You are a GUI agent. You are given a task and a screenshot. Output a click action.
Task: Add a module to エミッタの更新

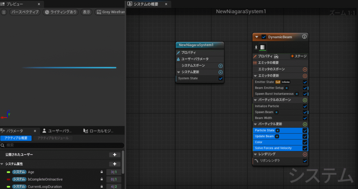point(305,76)
